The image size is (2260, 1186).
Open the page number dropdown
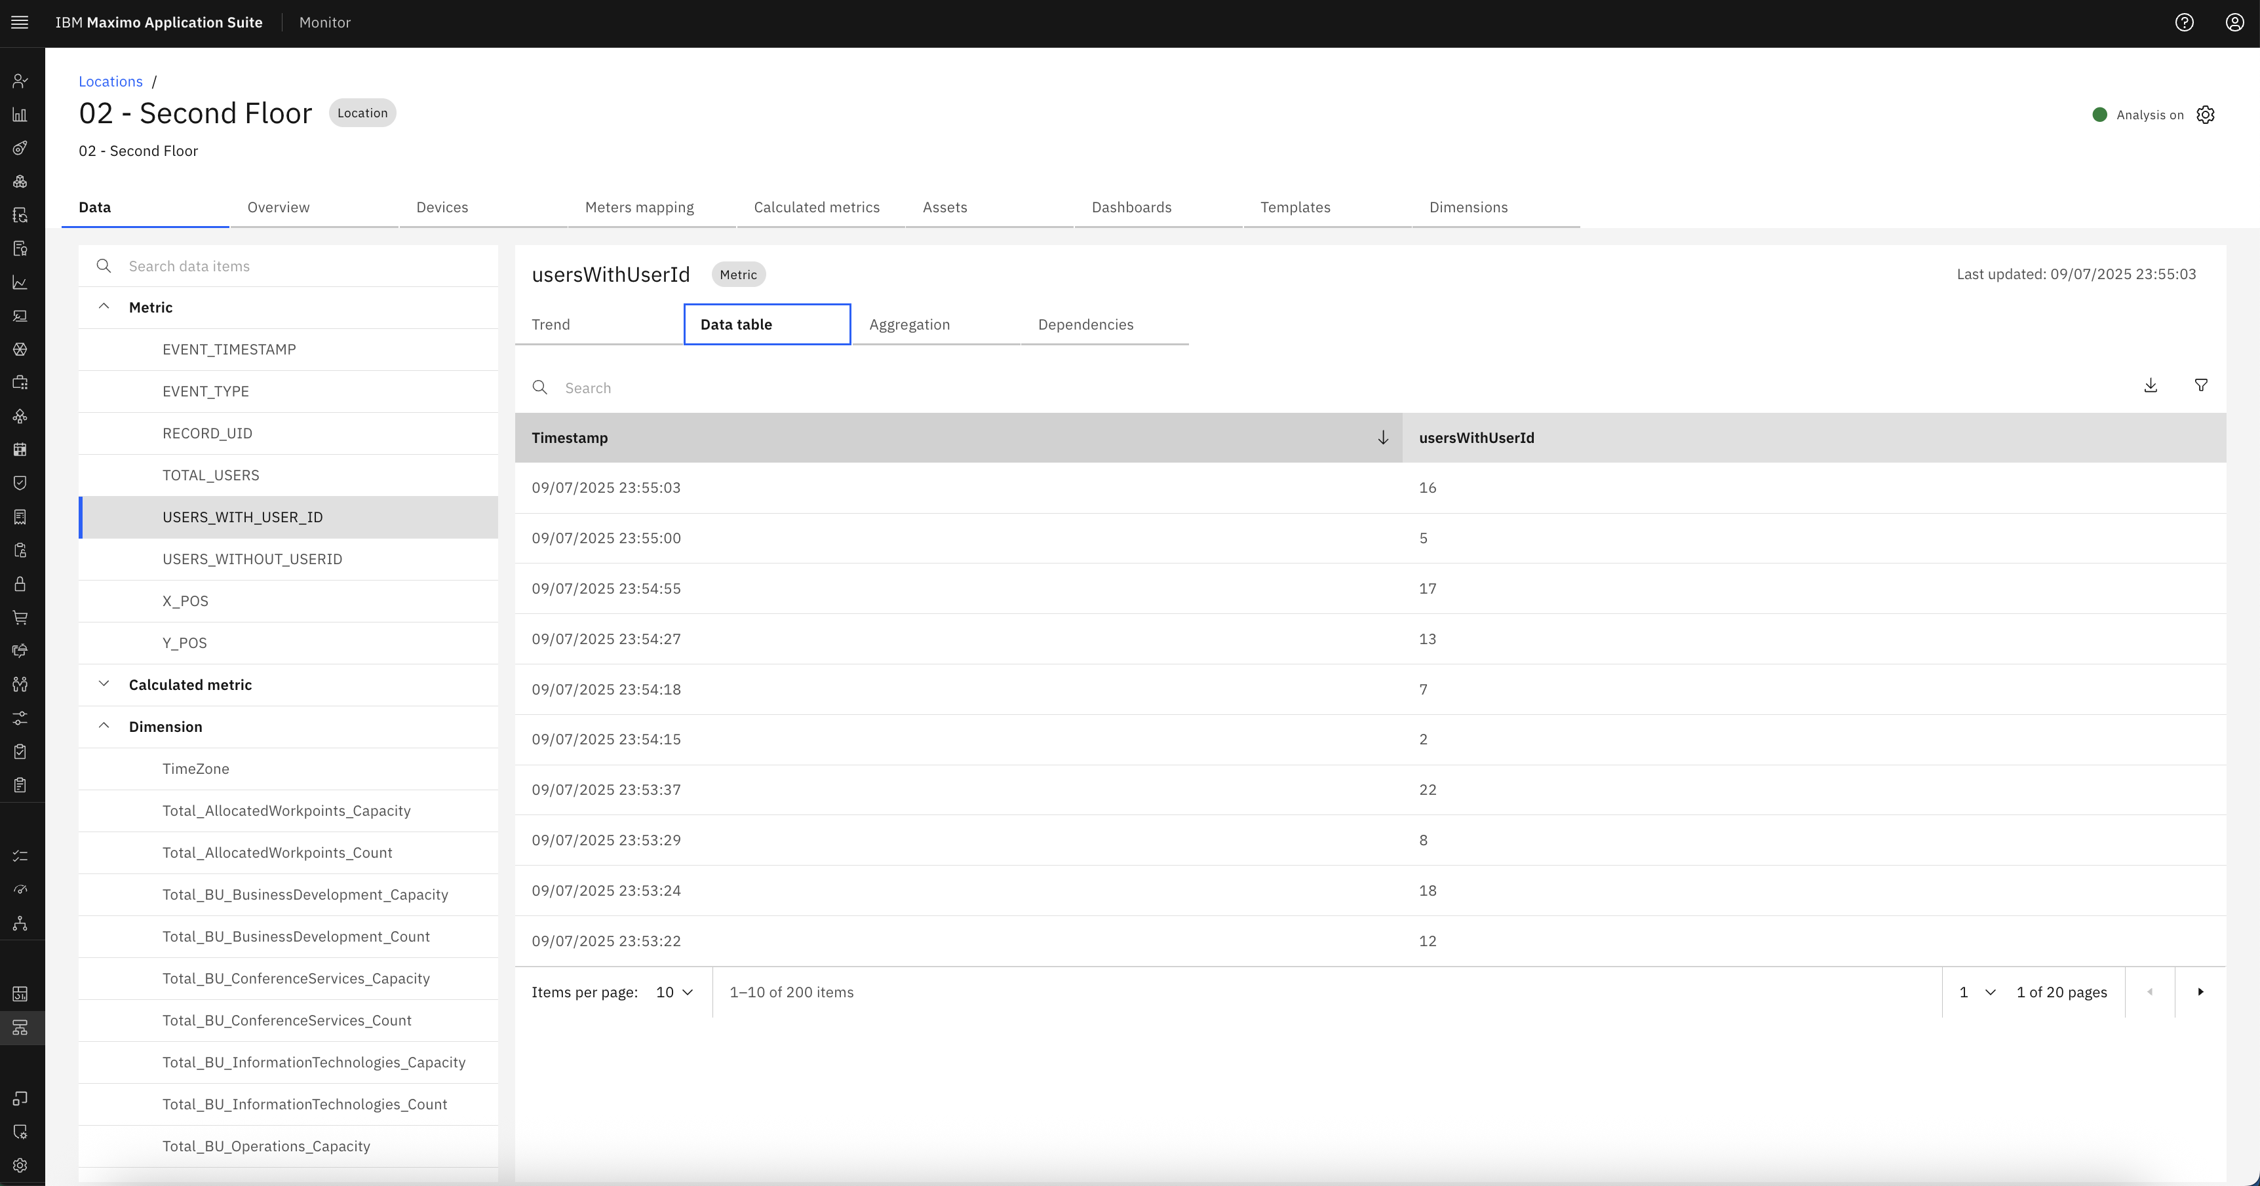coord(1977,992)
